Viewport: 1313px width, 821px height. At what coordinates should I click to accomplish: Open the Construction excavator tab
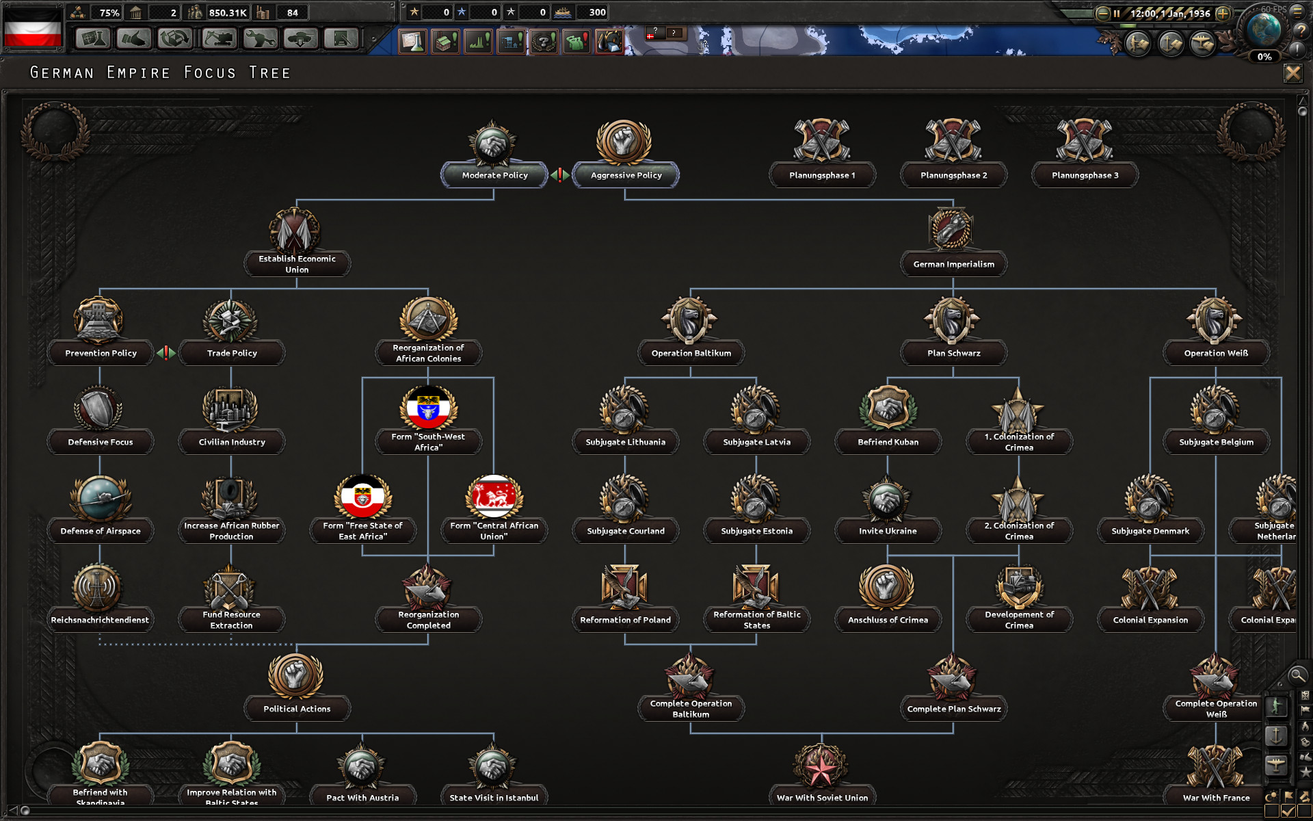click(219, 38)
